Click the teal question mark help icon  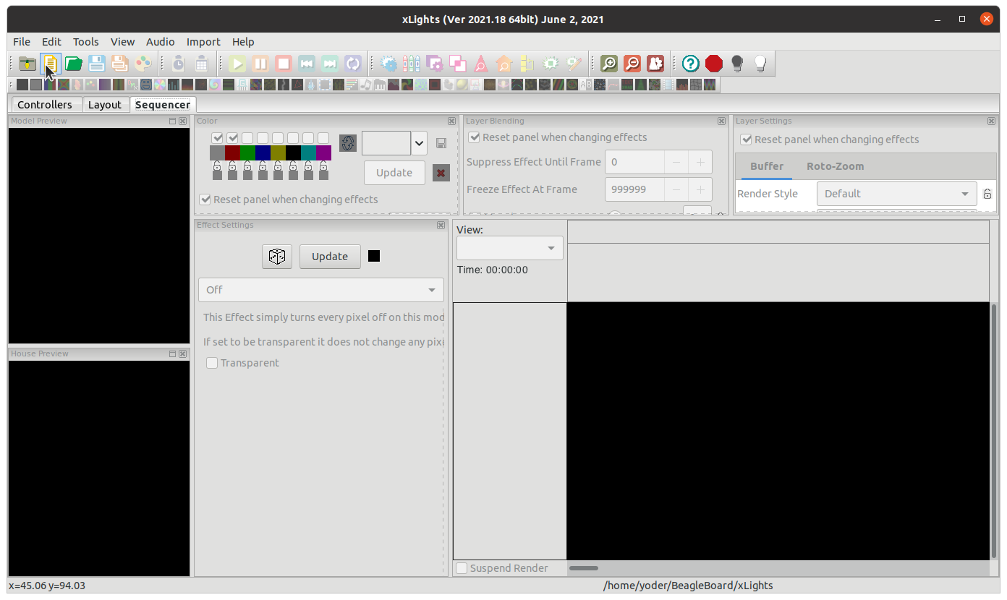pyautogui.click(x=691, y=64)
